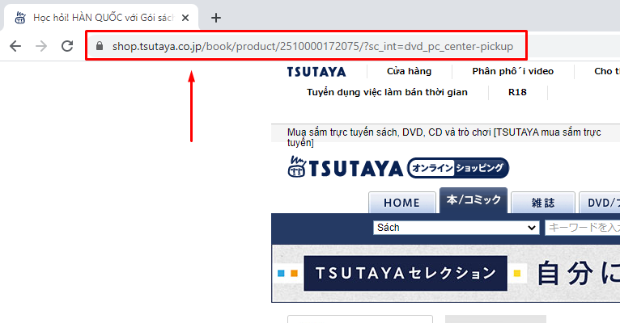Switch to the DVD tab
The height and width of the screenshot is (323, 620).
(600, 203)
